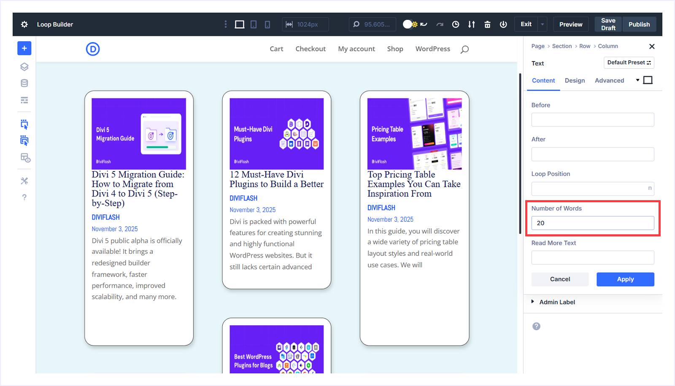
Task: Switch to the Design tab
Action: pos(575,80)
